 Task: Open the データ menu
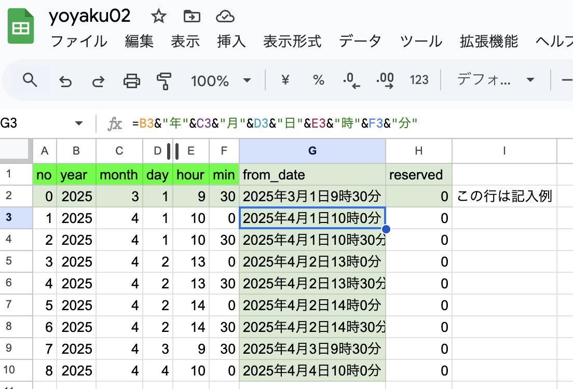click(360, 41)
